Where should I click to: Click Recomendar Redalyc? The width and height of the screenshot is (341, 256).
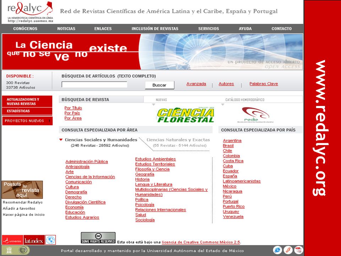click(23, 202)
